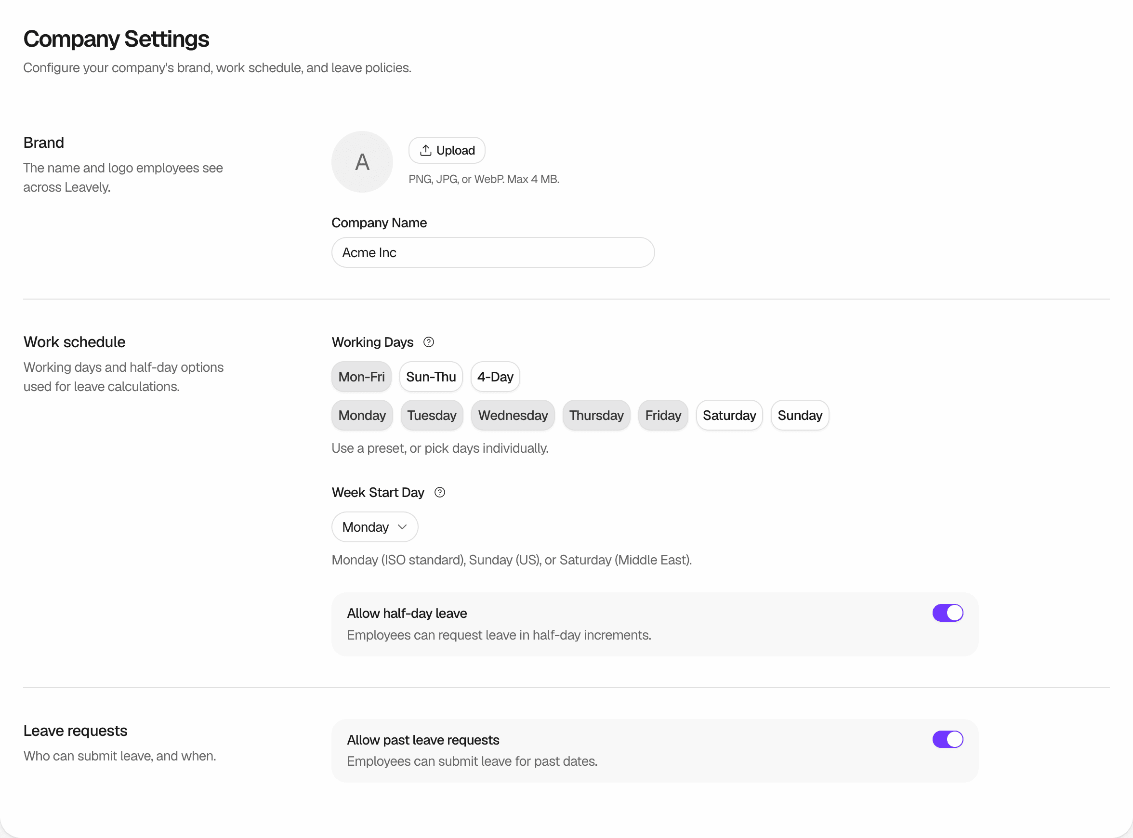Toggle Wednesday as a working day
This screenshot has height=838, width=1133.
point(513,415)
